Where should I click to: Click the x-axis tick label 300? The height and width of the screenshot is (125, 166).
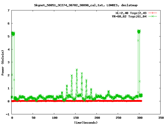click(x=140, y=118)
